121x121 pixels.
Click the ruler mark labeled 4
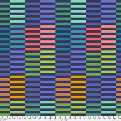coord(19,118)
